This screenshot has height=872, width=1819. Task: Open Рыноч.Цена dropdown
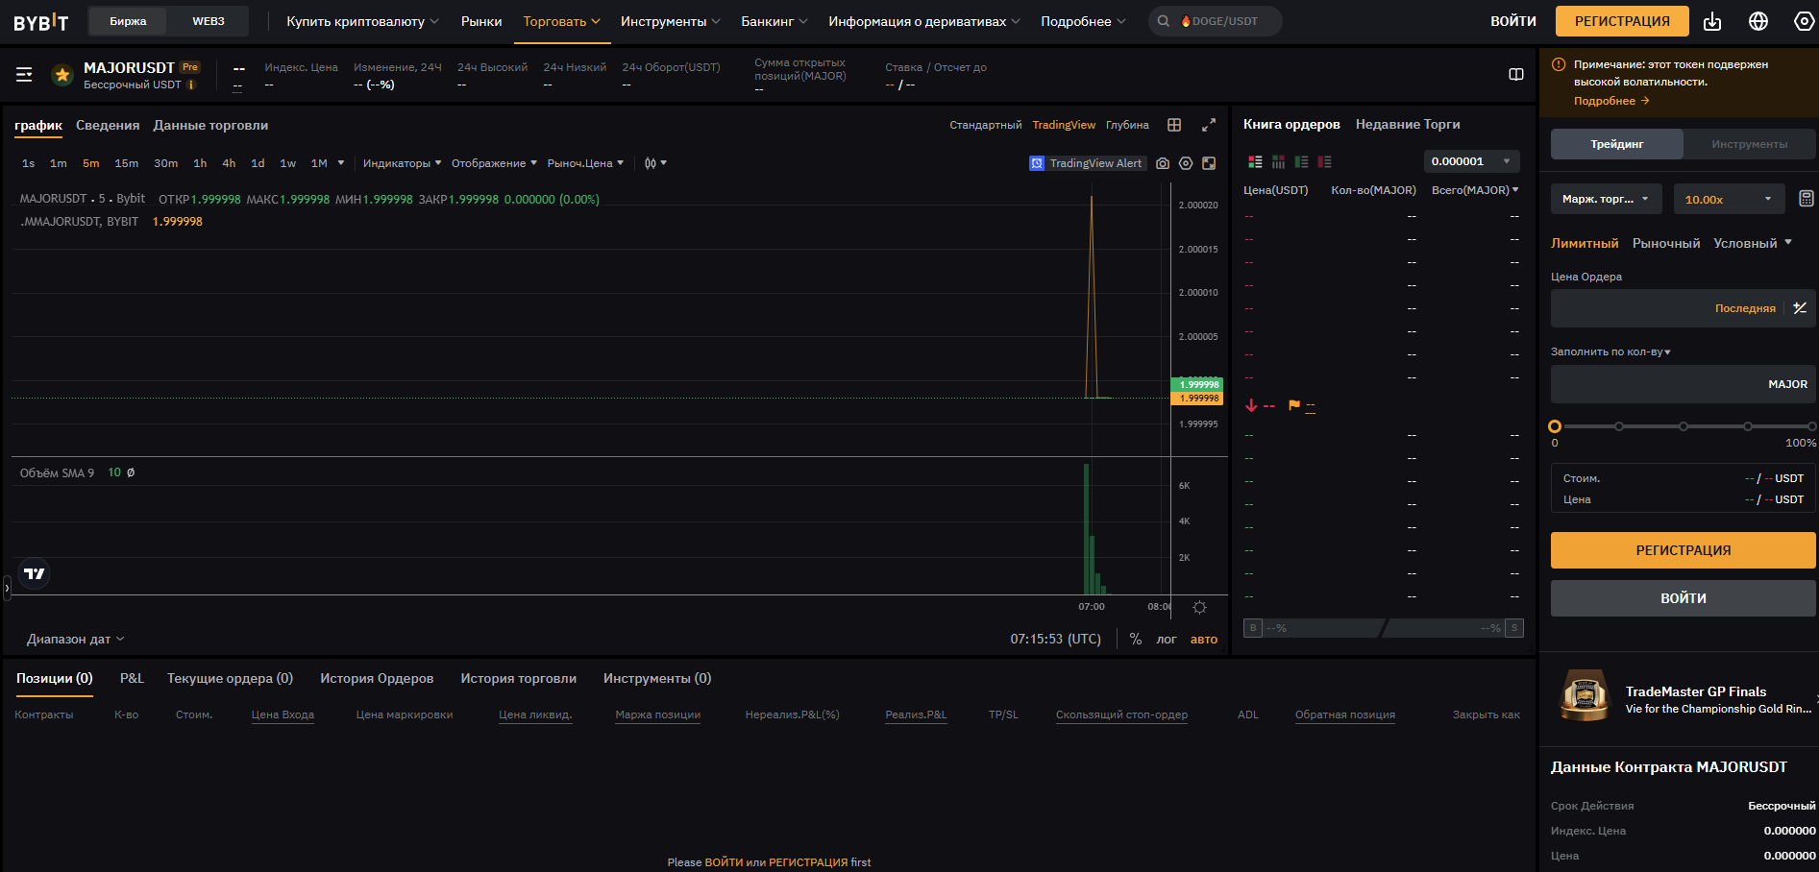point(585,163)
